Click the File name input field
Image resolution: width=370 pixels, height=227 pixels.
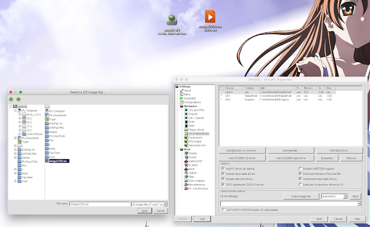(x=99, y=204)
